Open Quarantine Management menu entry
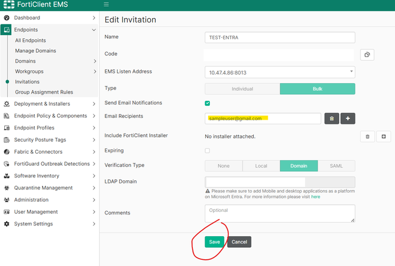This screenshot has width=395, height=266. pos(43,188)
